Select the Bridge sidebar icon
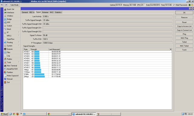Image resolution: width=194 pixels, height=116 pixels. (x=5, y=19)
